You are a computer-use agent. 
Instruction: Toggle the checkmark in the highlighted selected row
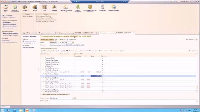pyautogui.click(x=102, y=76)
